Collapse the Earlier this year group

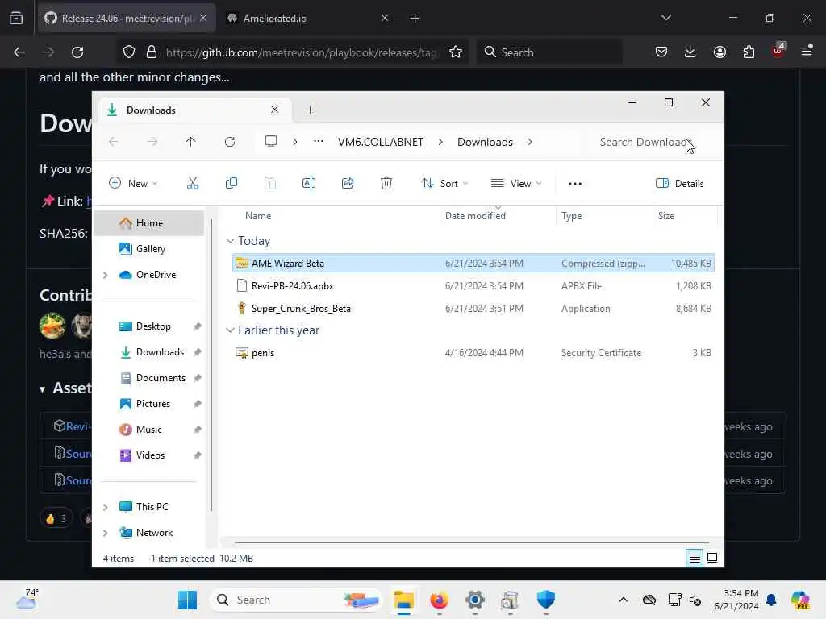(x=230, y=330)
